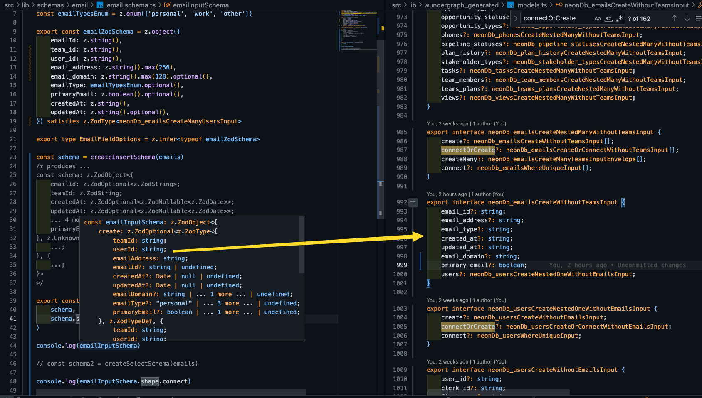The width and height of the screenshot is (702, 398).
Task: Select the email folder breadcrumb
Action: coord(80,5)
